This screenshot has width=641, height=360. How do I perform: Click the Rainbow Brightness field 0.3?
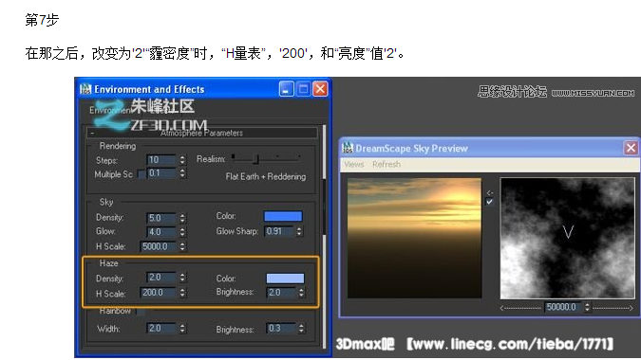tap(281, 328)
